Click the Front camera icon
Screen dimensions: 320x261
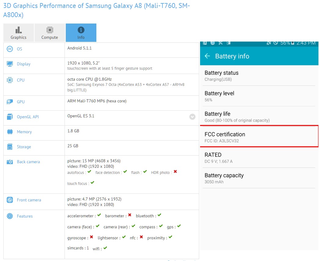coord(9,200)
